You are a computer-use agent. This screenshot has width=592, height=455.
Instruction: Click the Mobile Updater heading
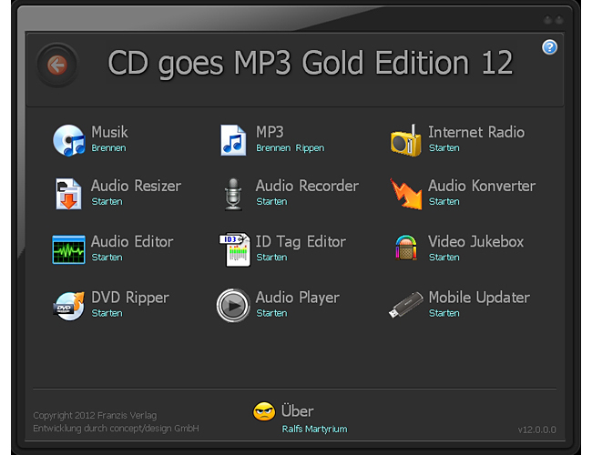479,298
